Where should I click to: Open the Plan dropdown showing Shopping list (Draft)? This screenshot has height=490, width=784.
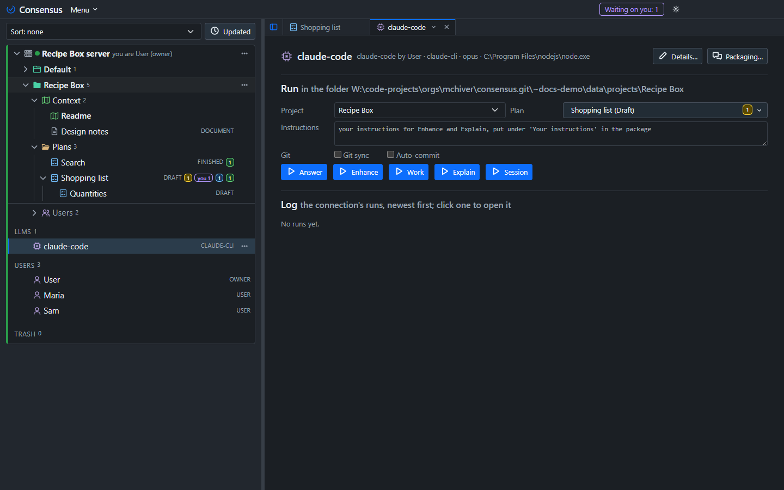tap(665, 110)
